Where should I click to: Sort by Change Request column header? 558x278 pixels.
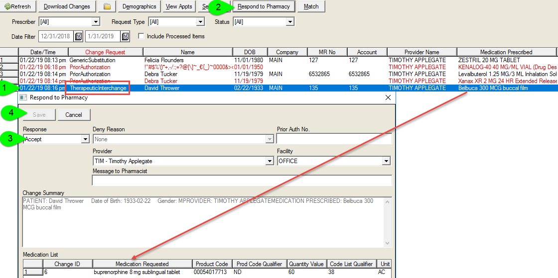point(105,52)
